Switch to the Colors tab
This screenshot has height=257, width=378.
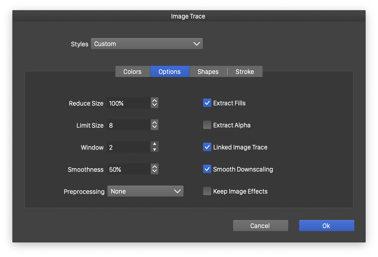click(133, 72)
